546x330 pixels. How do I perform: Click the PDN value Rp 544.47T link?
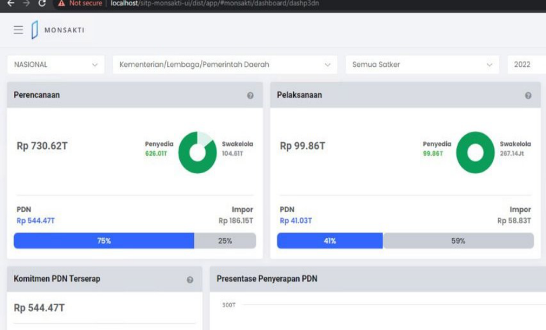pos(36,221)
